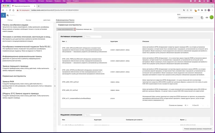Click the search magnifier icon

pos(8,15)
